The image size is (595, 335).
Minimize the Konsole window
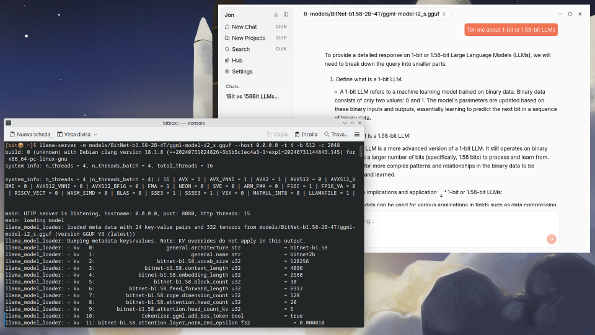[x=345, y=123]
